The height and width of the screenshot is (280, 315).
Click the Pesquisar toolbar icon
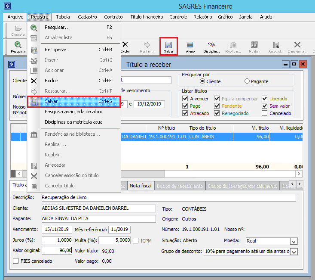pos(18,46)
